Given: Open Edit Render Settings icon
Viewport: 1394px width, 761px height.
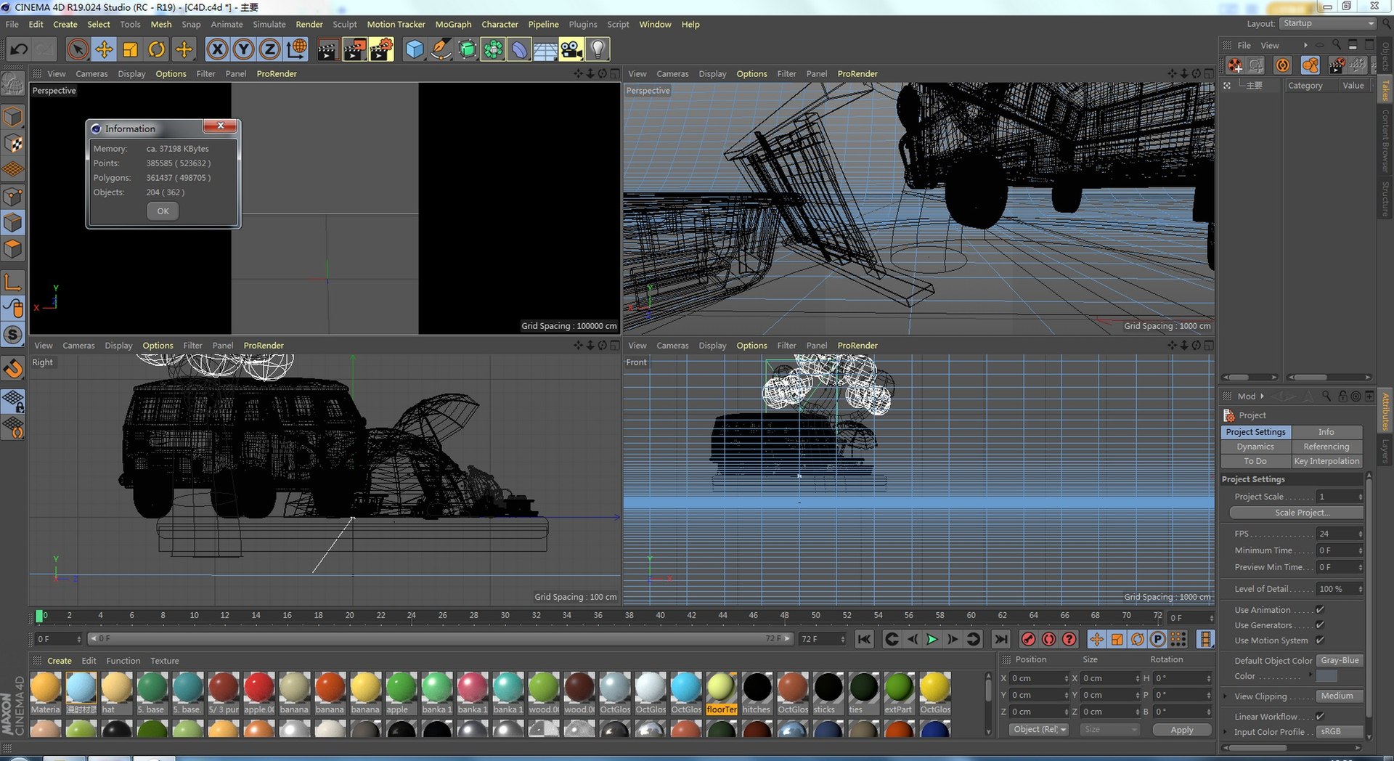Looking at the screenshot, I should pyautogui.click(x=381, y=49).
